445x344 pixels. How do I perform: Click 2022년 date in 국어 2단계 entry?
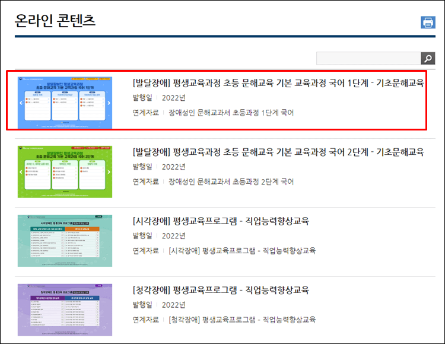point(173,167)
